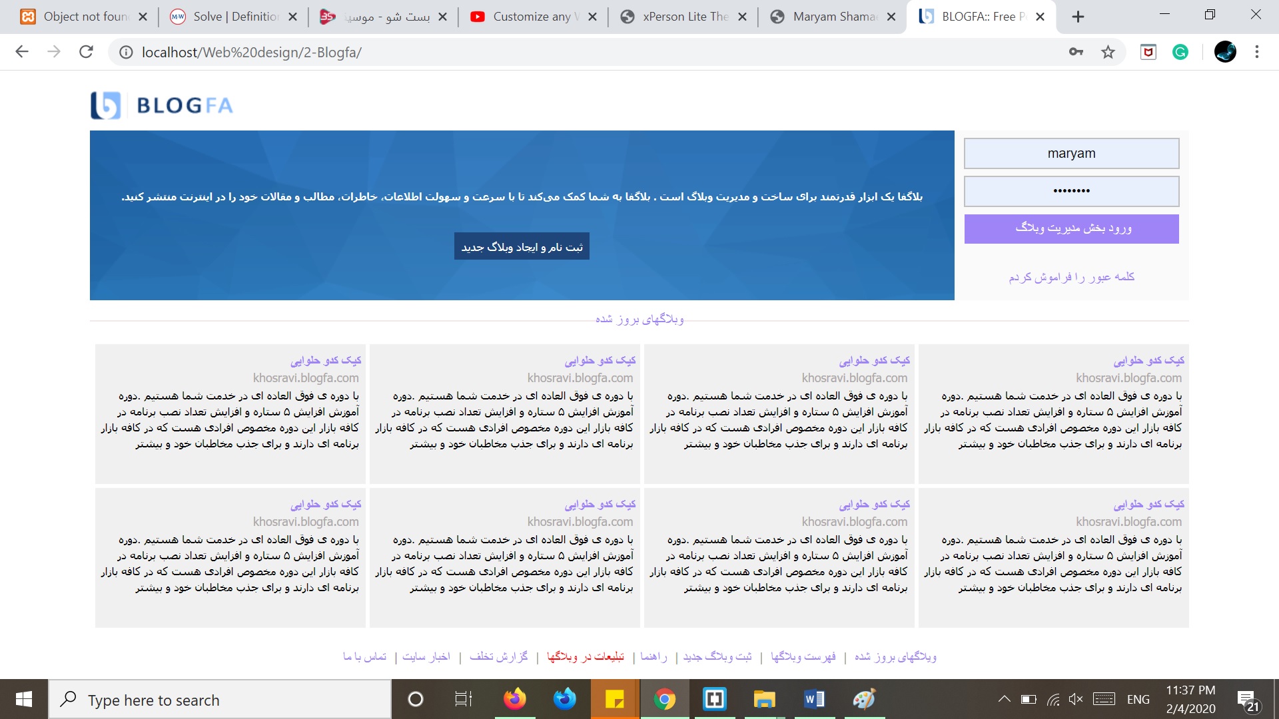Click the Windows Start button

tap(24, 699)
